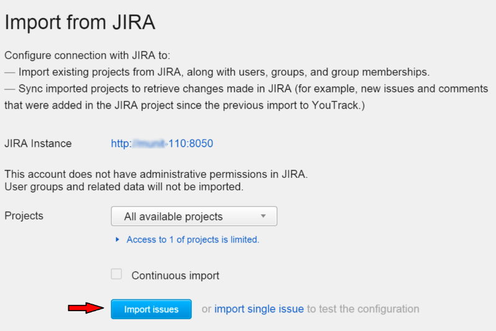Click User groups will not be imported notice
This screenshot has width=496, height=331.
124,187
